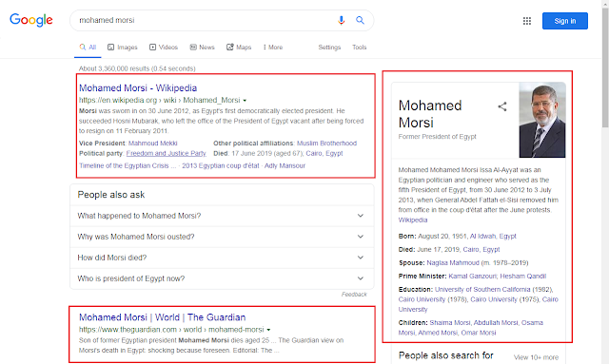Open the 2013 Egyptian coup d'état sitelink
This screenshot has height=364, width=609.
coord(220,165)
